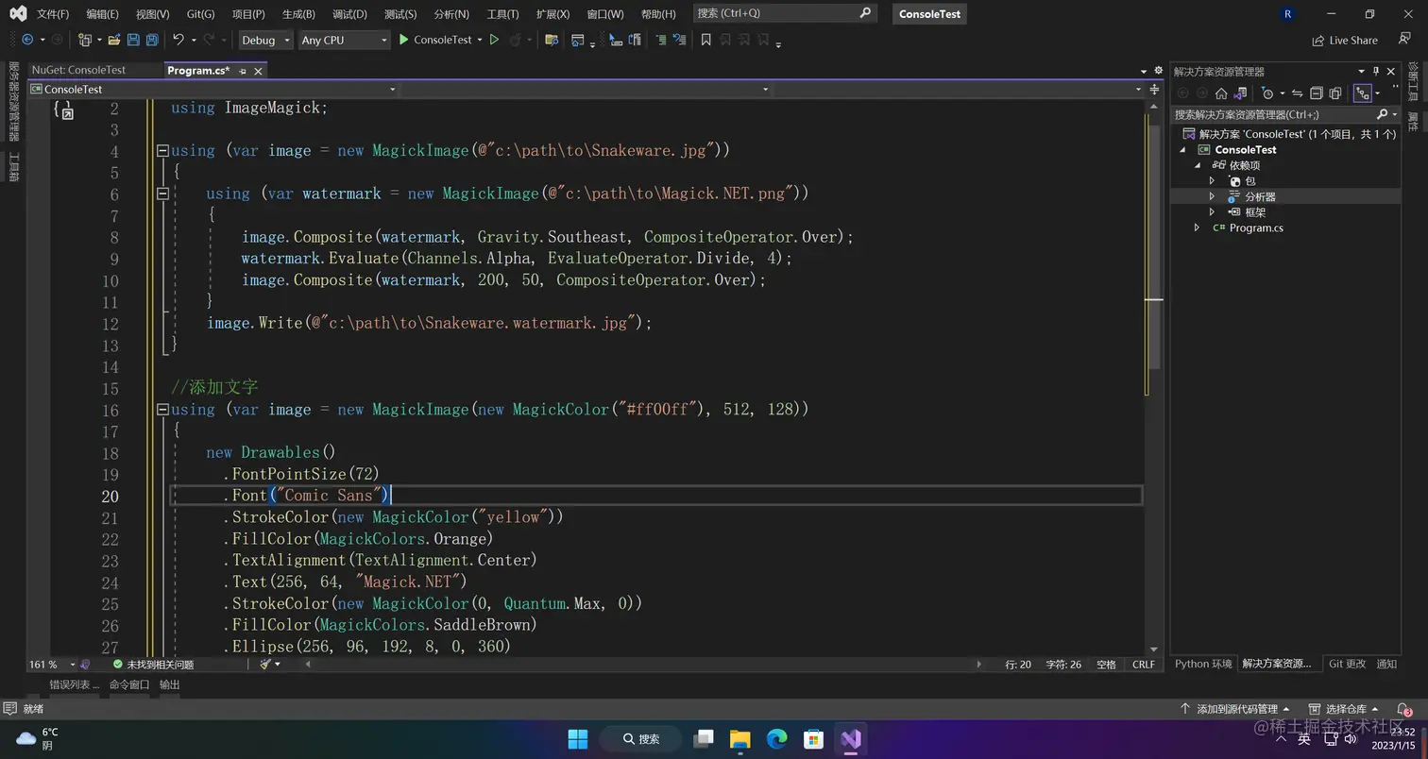1428x759 pixels.
Task: Open notifications bell in status bar
Action: [x=1403, y=709]
